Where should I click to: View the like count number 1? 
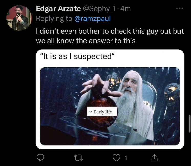coord(126,158)
